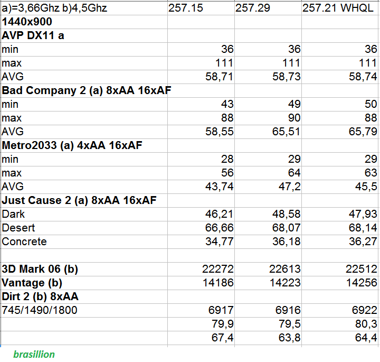Screen dimensions: 380x362
Task: Click the 'Concrete' row label
Action: pyautogui.click(x=84, y=242)
